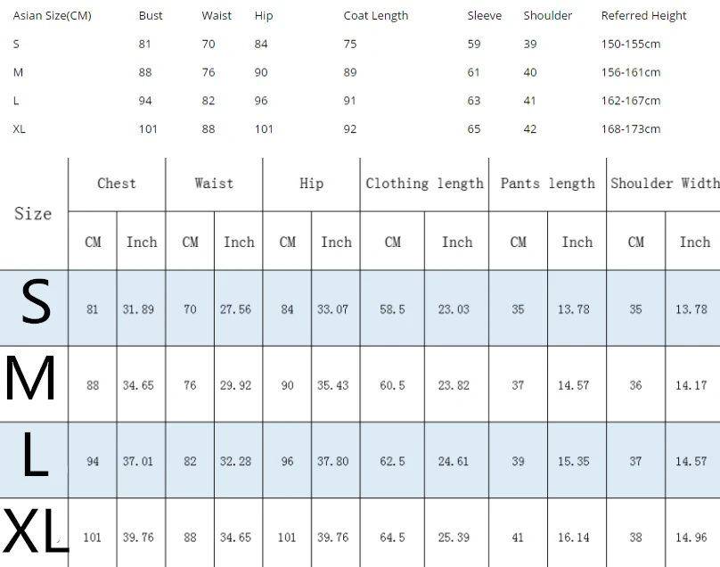
Task: Click the 150-155cm height value
Action: 631,44
